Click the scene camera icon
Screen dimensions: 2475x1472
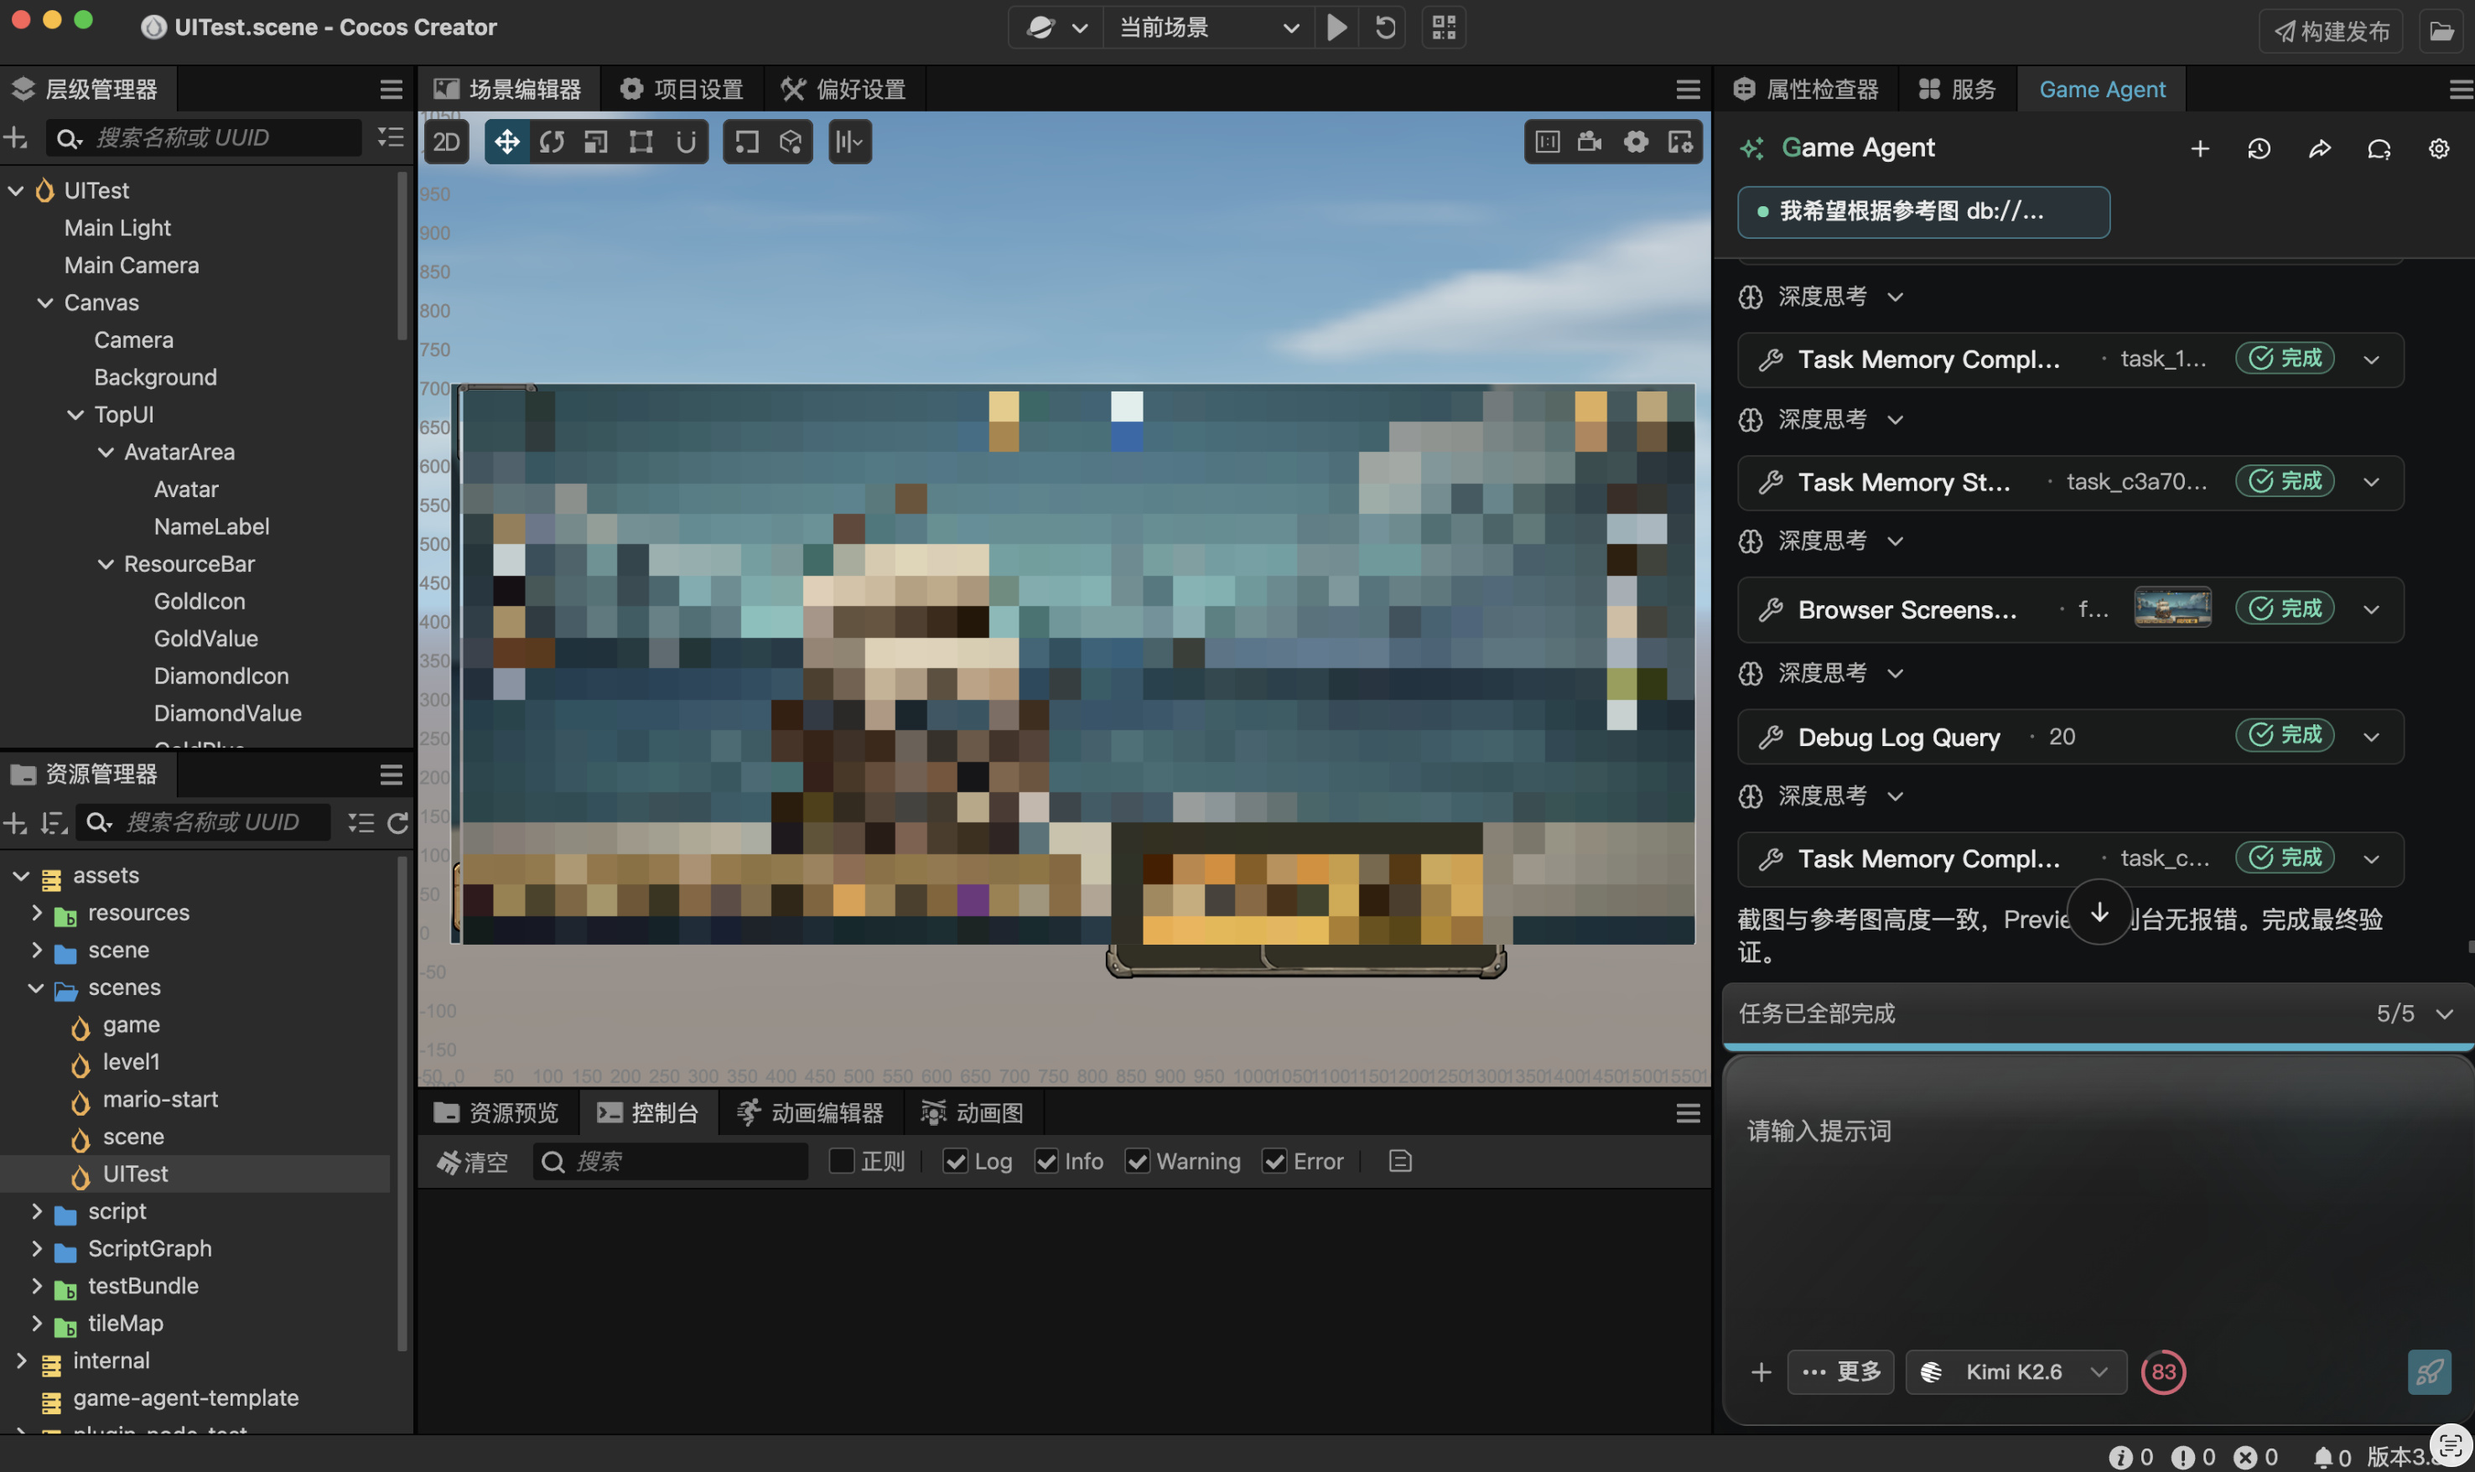(1590, 142)
